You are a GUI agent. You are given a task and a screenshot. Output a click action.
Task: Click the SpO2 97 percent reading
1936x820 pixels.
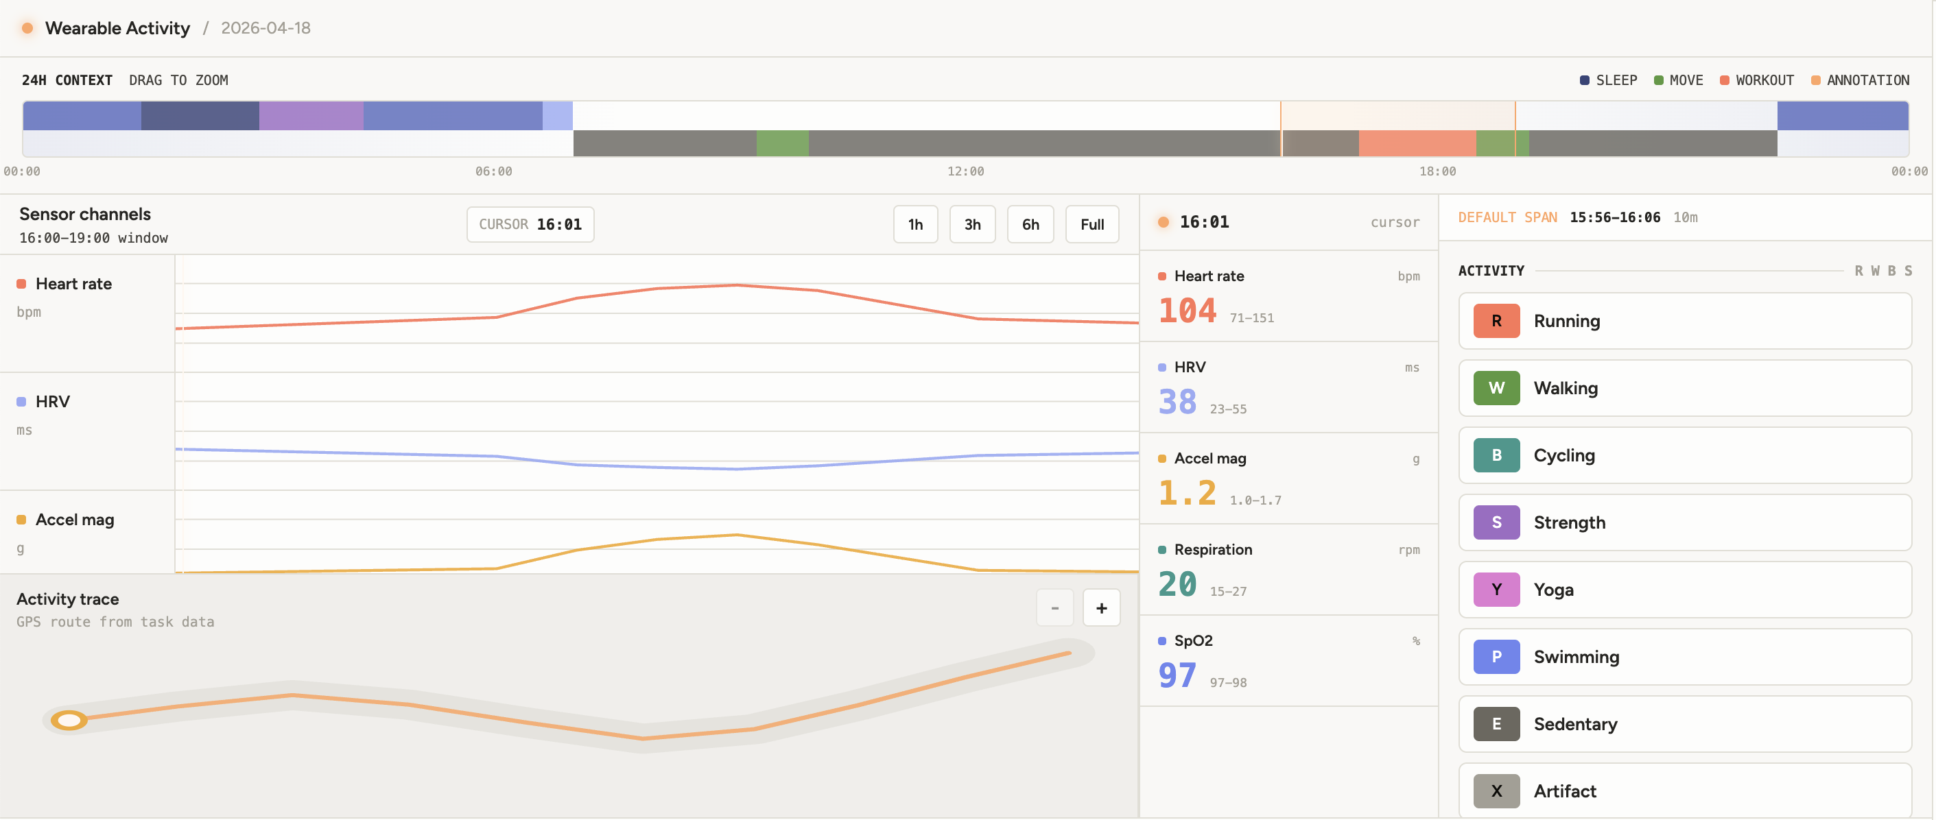[1288, 661]
